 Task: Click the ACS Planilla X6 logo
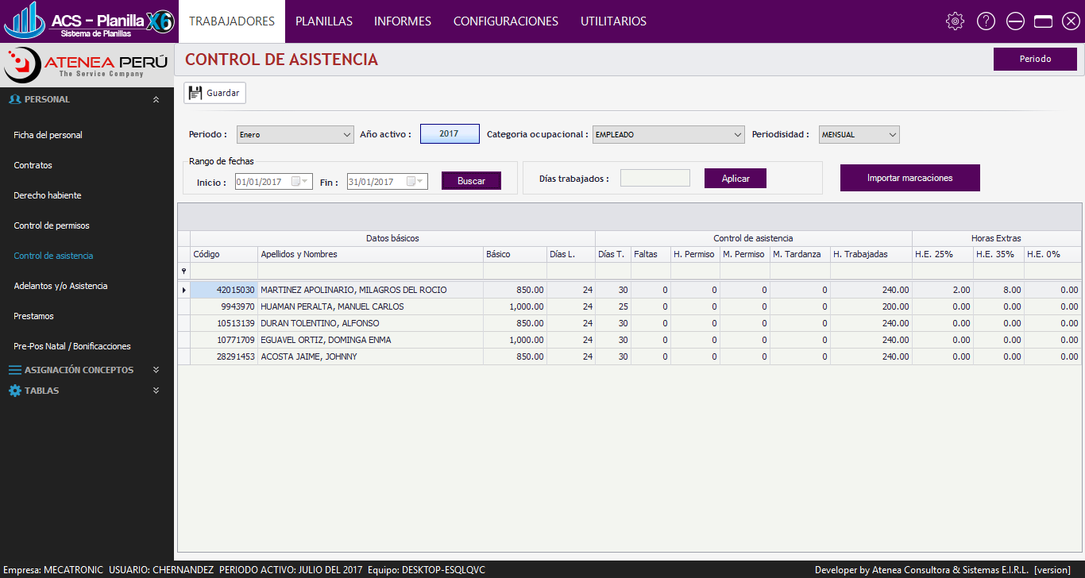point(87,21)
